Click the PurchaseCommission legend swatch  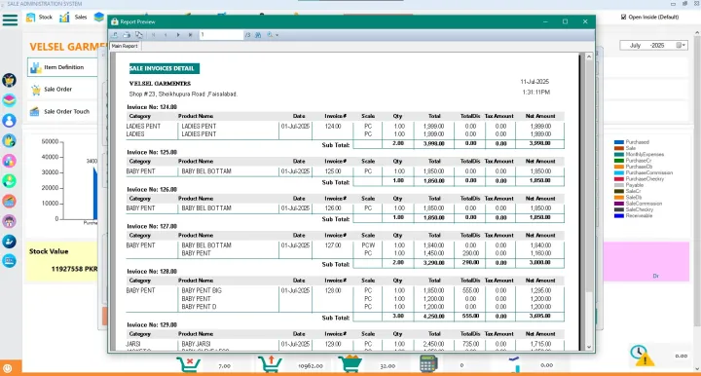pyautogui.click(x=619, y=173)
